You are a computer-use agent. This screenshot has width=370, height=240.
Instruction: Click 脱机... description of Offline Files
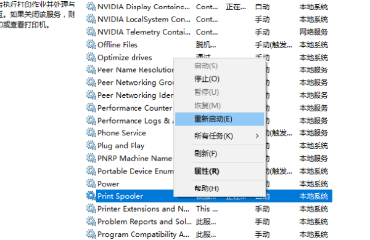(206, 45)
